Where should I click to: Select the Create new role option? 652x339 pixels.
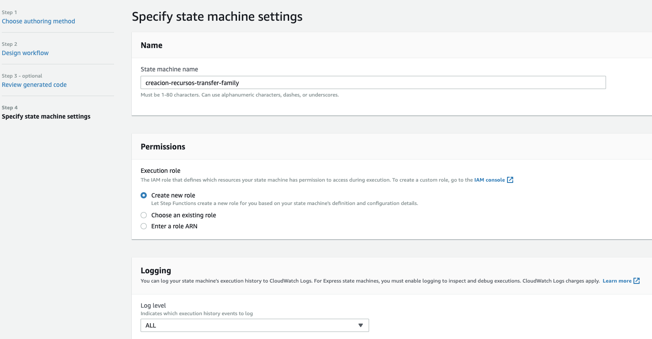144,195
